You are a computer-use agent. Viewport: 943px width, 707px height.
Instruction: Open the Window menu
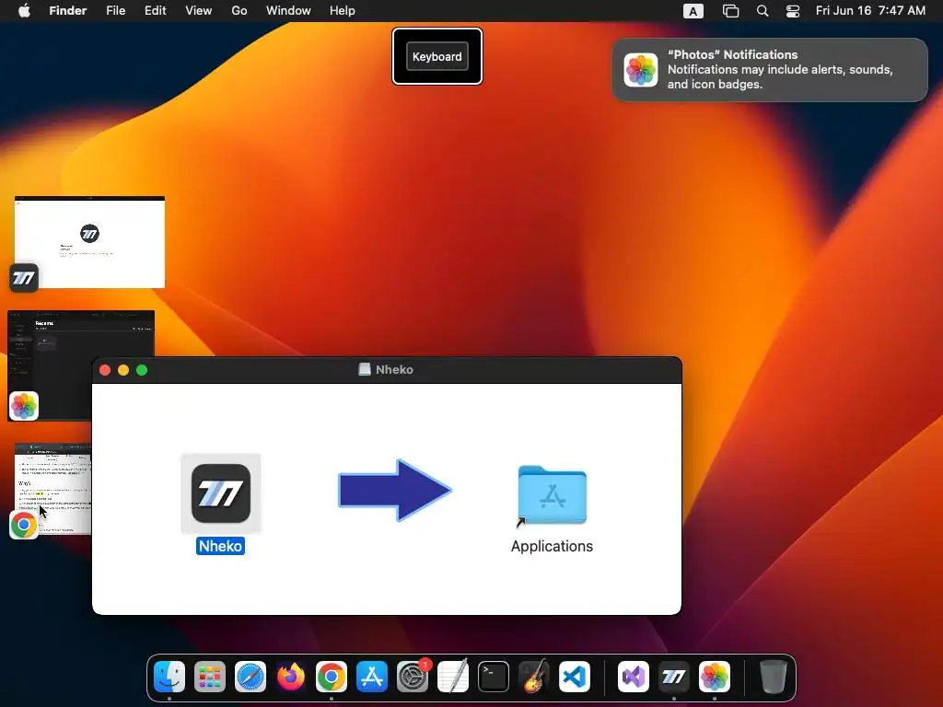[288, 11]
